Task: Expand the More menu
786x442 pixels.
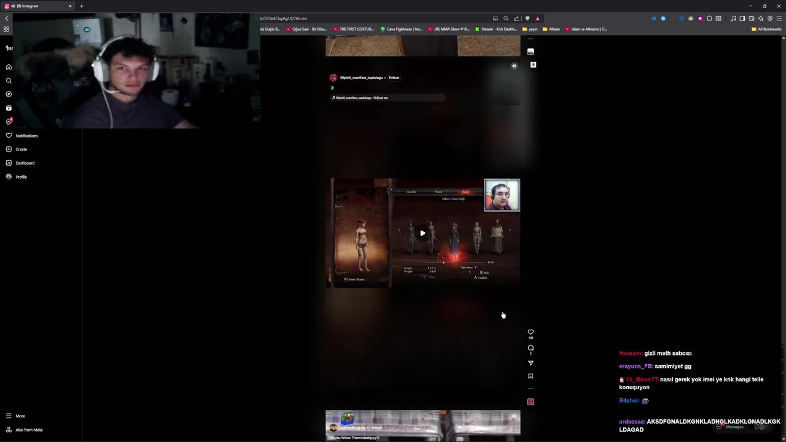Action: [x=15, y=416]
